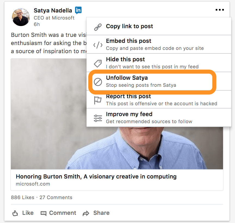Choose Unfollow Satya from the menu
Image resolution: width=235 pixels, height=223 pixels.
click(x=152, y=81)
